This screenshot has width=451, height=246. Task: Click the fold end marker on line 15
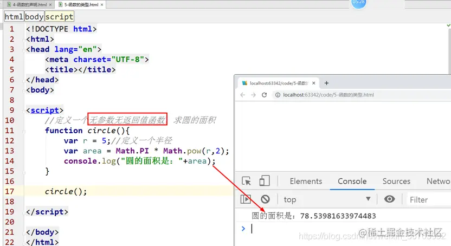pyautogui.click(x=24, y=172)
